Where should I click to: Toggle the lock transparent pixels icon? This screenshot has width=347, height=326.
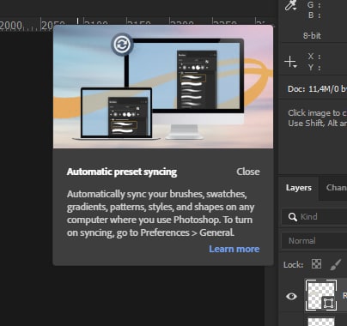click(x=316, y=264)
